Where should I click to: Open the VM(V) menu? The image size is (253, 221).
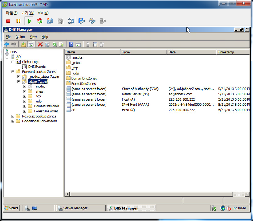tap(43, 13)
